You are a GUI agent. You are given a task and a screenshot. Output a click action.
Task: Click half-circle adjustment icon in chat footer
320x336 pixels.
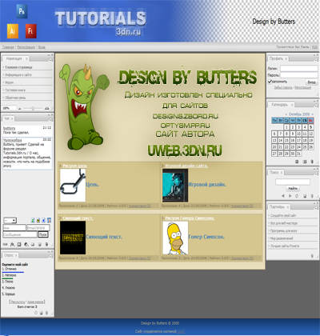[x=26, y=244]
